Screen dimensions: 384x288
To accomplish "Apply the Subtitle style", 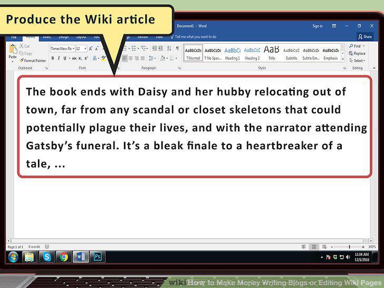I will click(x=291, y=53).
